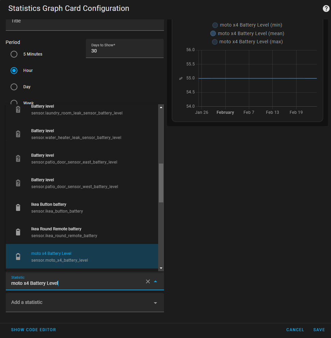
Task: Click the Days to Show input field
Action: pos(125,48)
